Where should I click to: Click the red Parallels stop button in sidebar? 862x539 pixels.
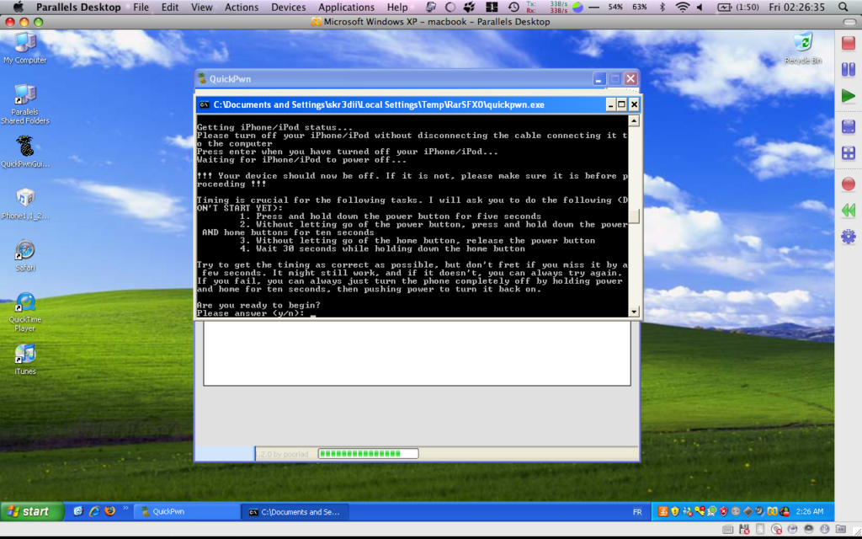(849, 43)
